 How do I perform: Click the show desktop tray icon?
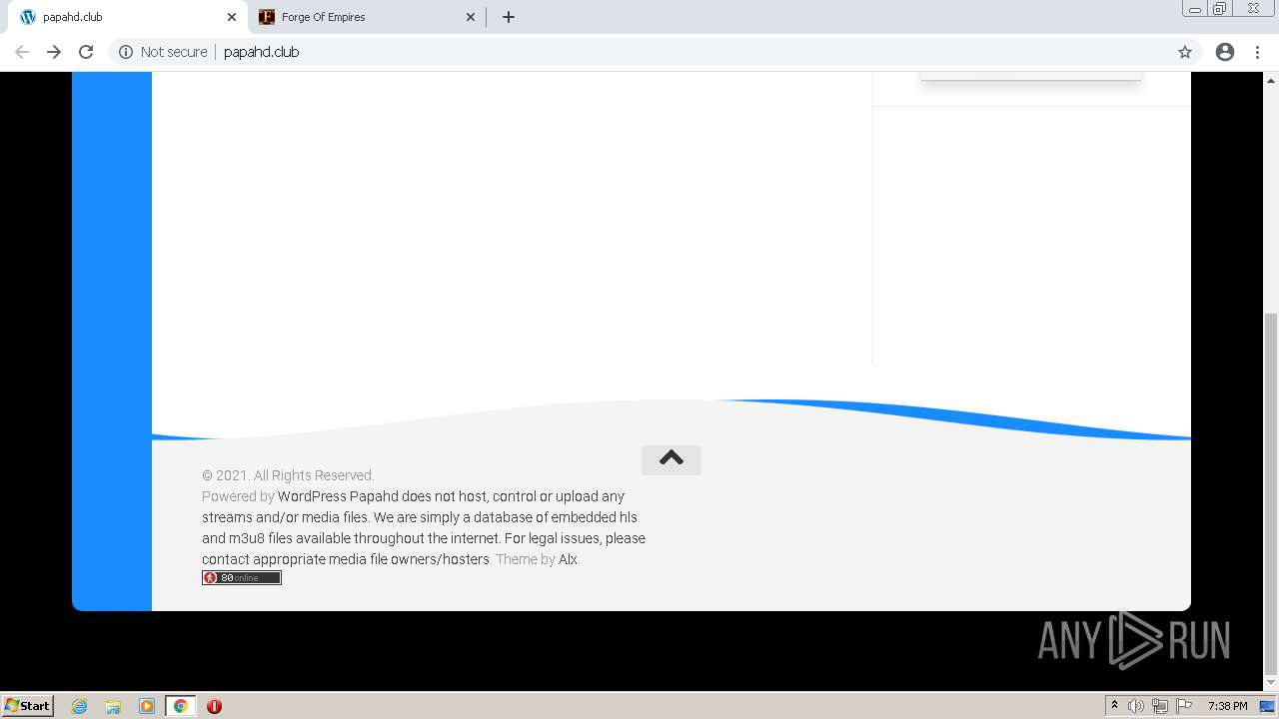tap(1267, 706)
